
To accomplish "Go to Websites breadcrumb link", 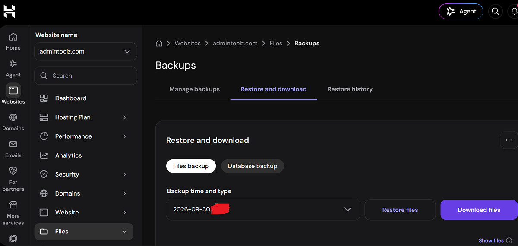I will click(x=187, y=43).
